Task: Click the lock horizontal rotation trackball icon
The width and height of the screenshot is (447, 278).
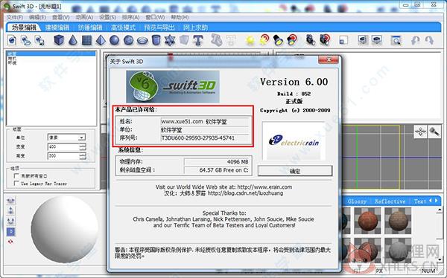Action: click(11, 201)
